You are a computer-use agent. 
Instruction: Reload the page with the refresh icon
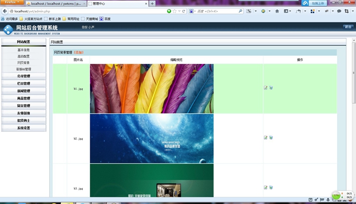click(184, 11)
